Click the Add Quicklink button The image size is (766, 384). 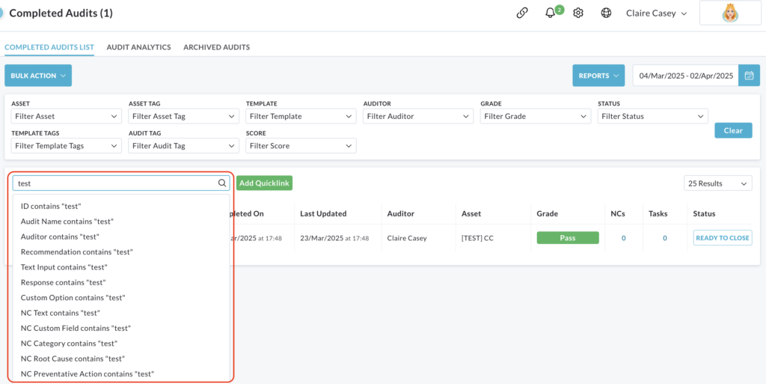pos(264,183)
